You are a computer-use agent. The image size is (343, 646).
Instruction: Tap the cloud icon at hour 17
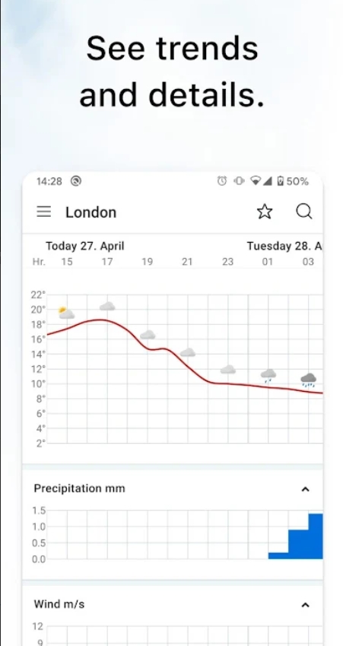pos(107,306)
